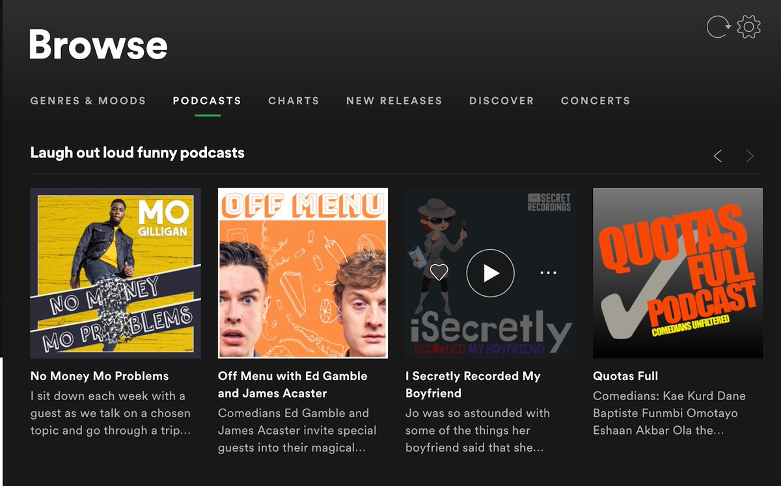Click the refresh icon at top right

tap(718, 27)
